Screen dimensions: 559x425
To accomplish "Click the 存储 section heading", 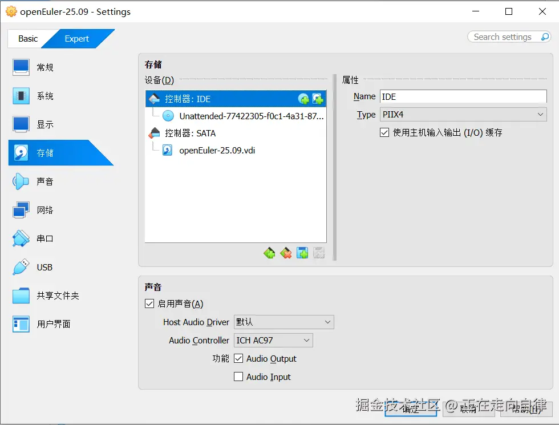I will point(153,64).
